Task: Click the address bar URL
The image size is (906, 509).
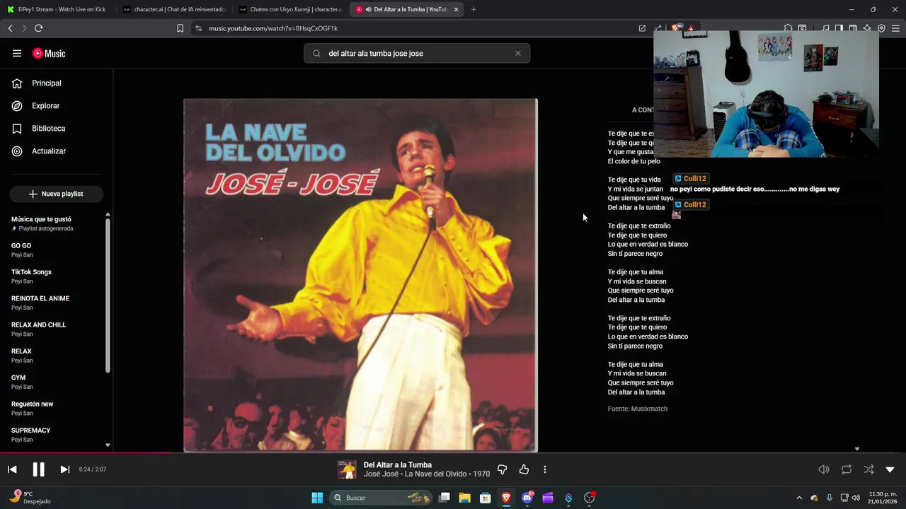Action: coord(273,28)
